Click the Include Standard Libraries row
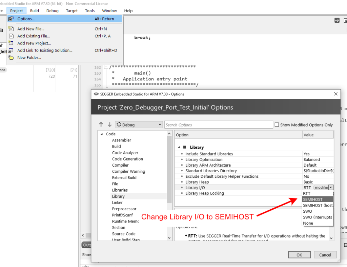The height and width of the screenshot is (267, 347). click(x=254, y=154)
